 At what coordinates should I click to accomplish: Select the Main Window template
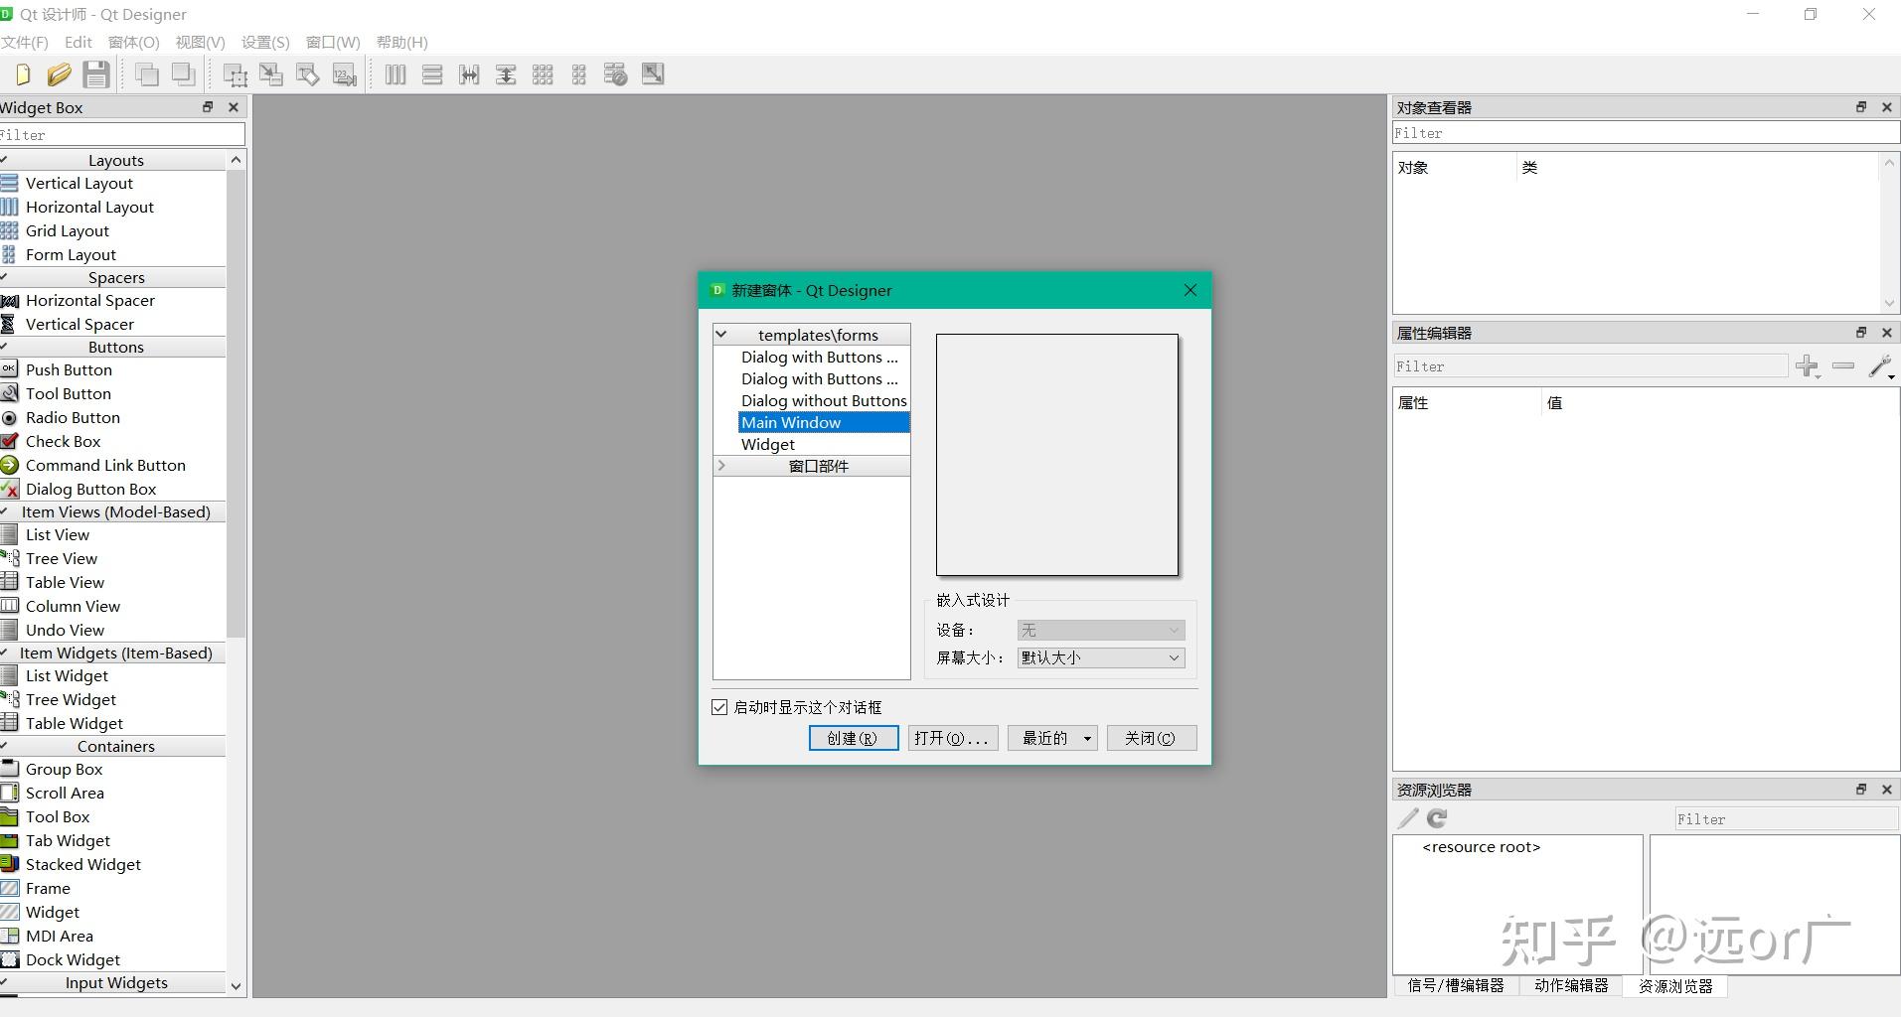tap(791, 422)
